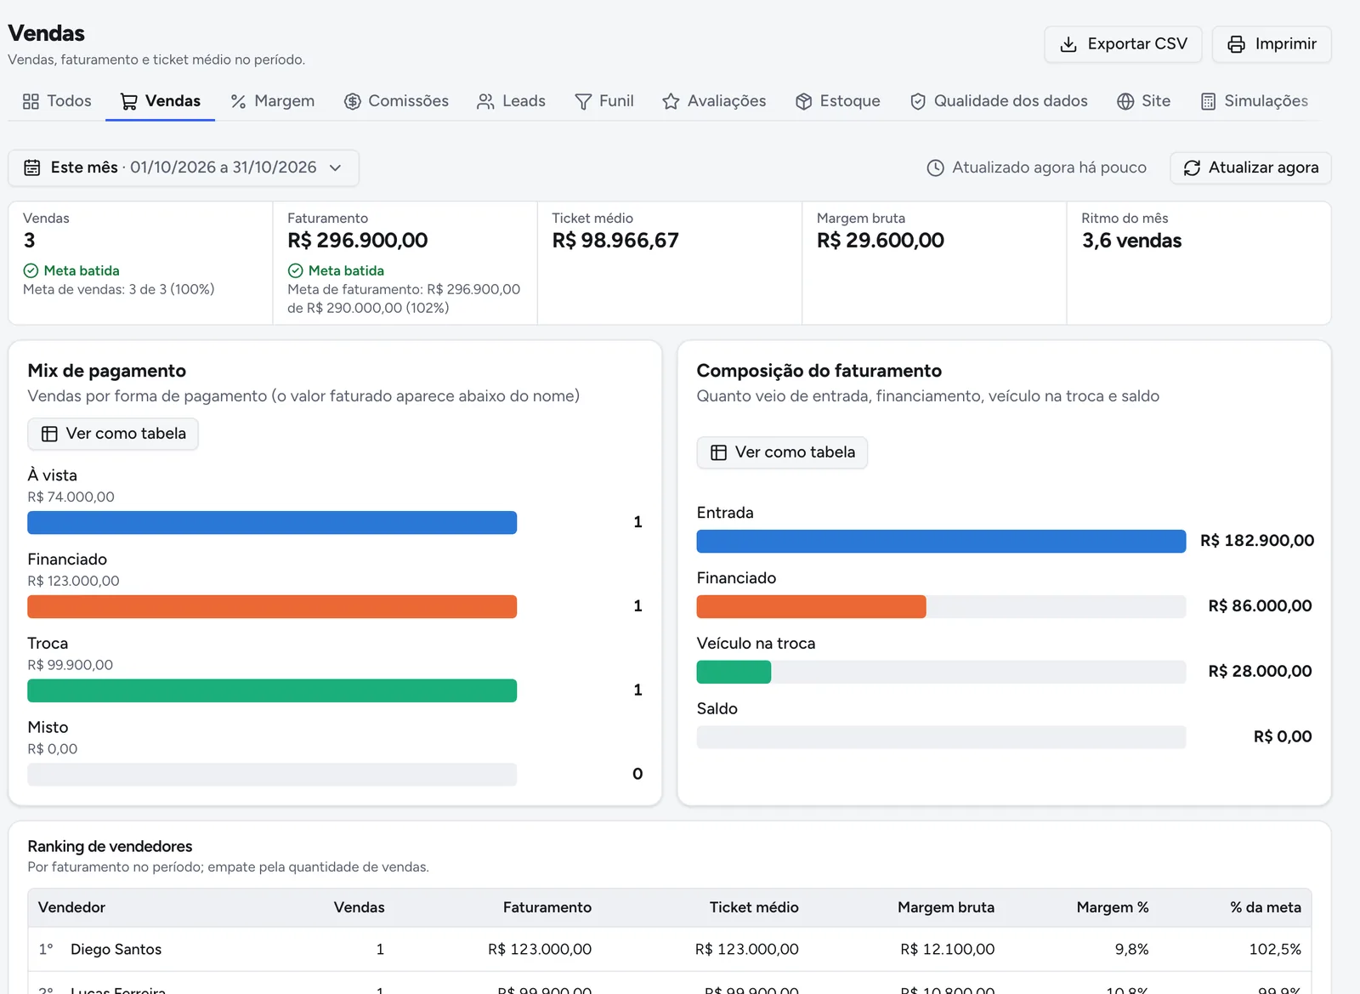This screenshot has height=994, width=1360.
Task: Click the funnel icon for Funil
Action: pos(583,101)
